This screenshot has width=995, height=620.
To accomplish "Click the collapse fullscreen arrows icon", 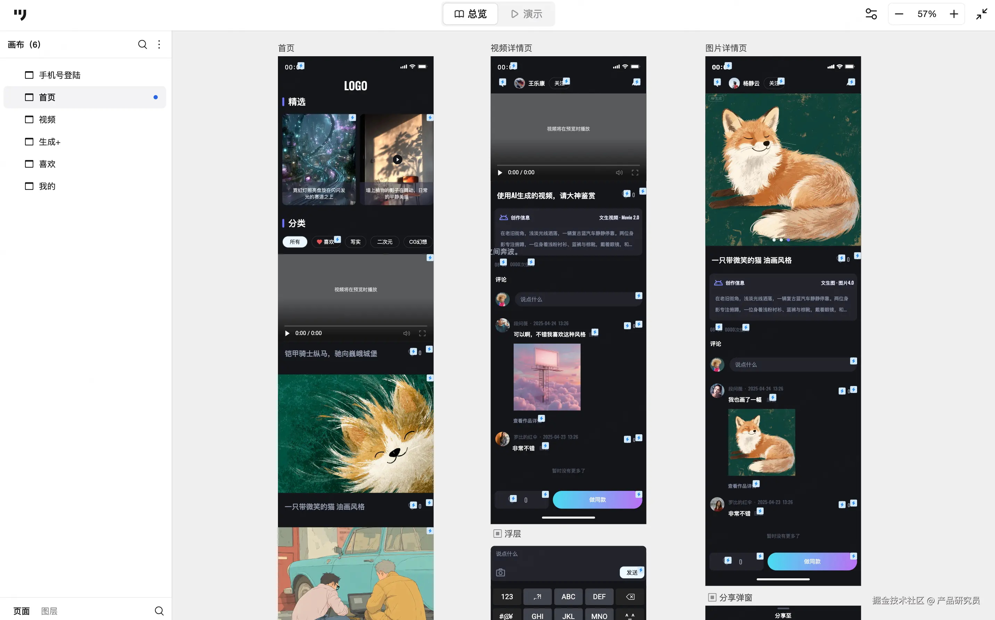I will (x=982, y=14).
